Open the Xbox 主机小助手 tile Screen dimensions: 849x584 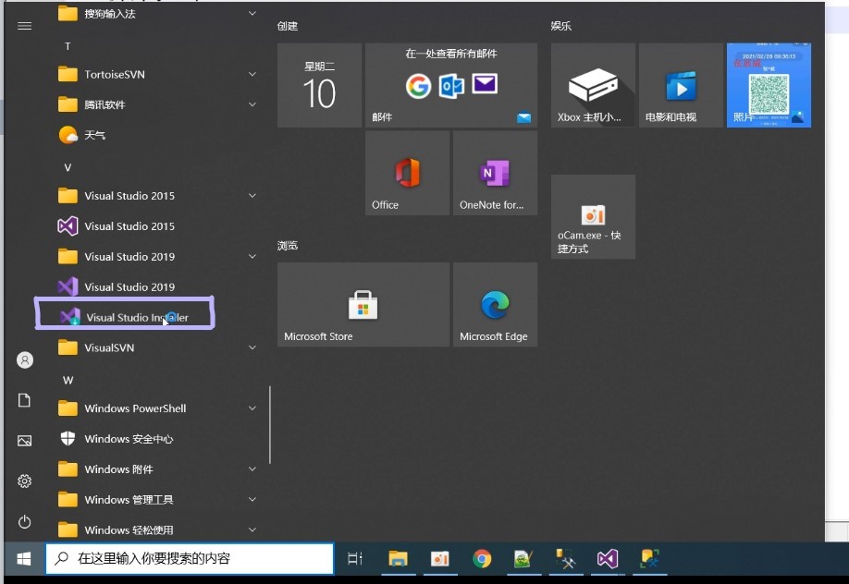pyautogui.click(x=592, y=84)
